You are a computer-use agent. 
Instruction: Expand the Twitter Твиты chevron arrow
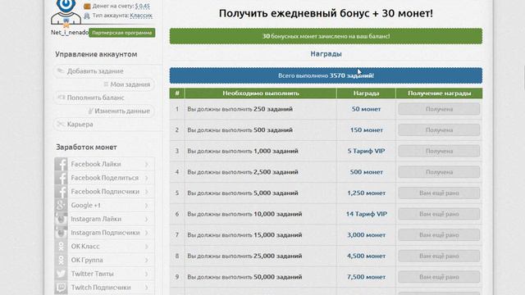click(x=147, y=274)
